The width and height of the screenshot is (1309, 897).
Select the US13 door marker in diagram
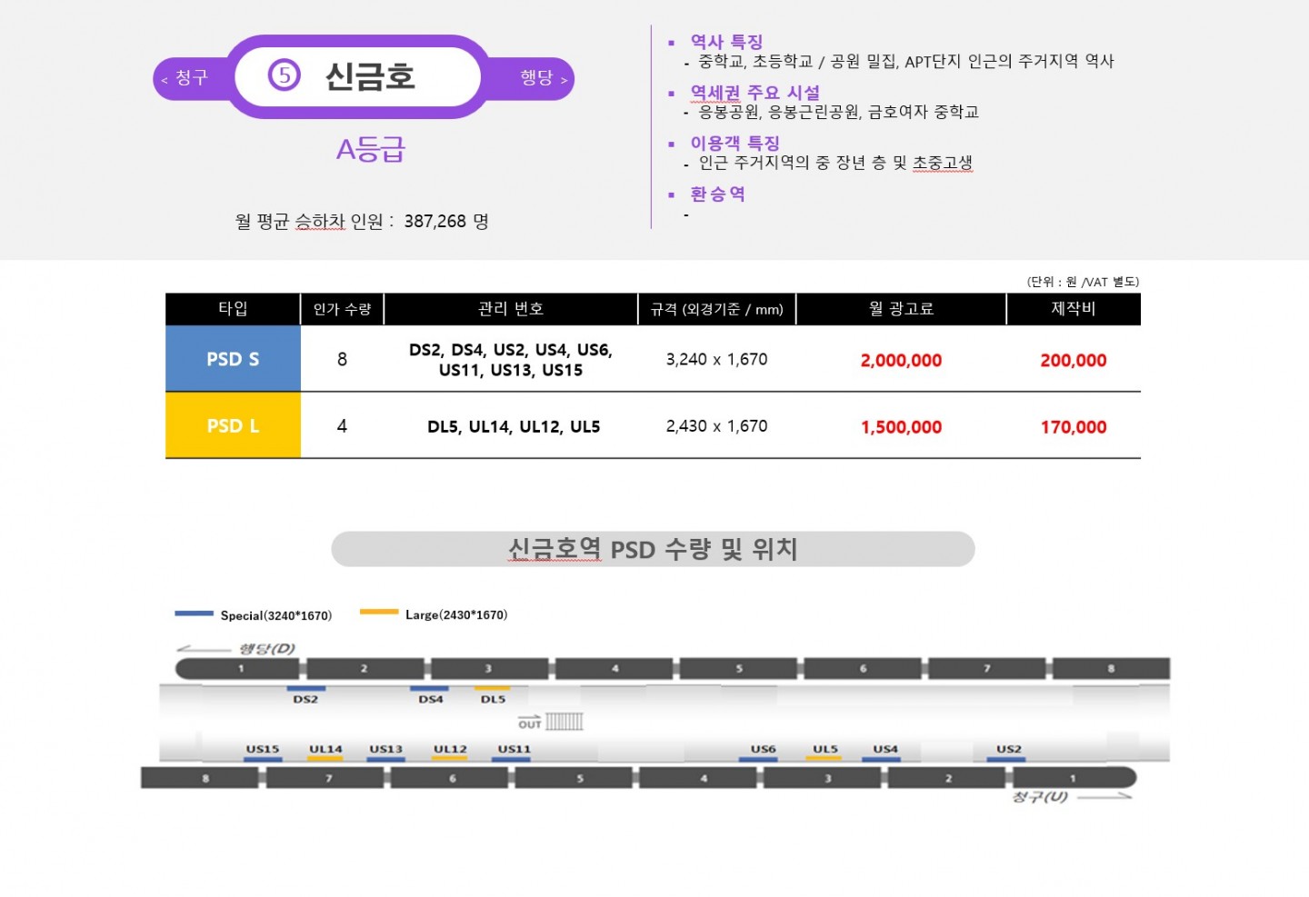point(386,752)
